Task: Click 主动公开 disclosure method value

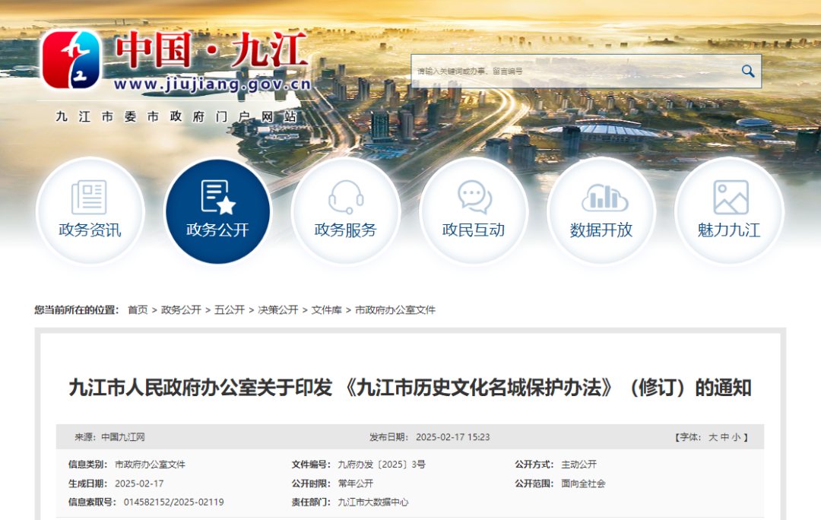Action: coord(579,465)
